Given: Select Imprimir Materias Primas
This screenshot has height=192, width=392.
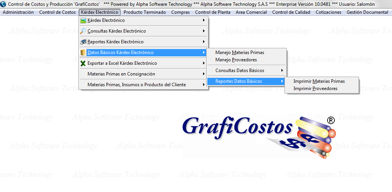Looking at the screenshot, I should pyautogui.click(x=319, y=81).
